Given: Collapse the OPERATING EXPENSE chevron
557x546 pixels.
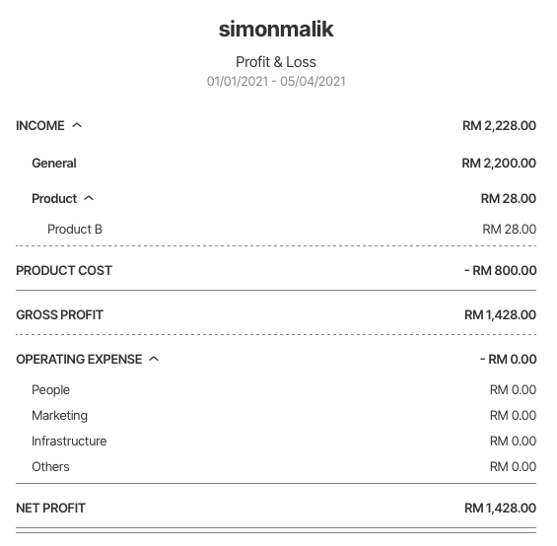Looking at the screenshot, I should (154, 359).
